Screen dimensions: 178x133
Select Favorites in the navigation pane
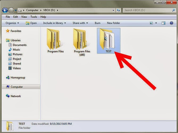(x=14, y=31)
